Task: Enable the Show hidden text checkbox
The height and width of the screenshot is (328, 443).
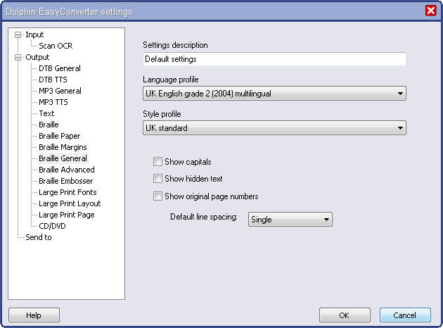Action: click(158, 179)
